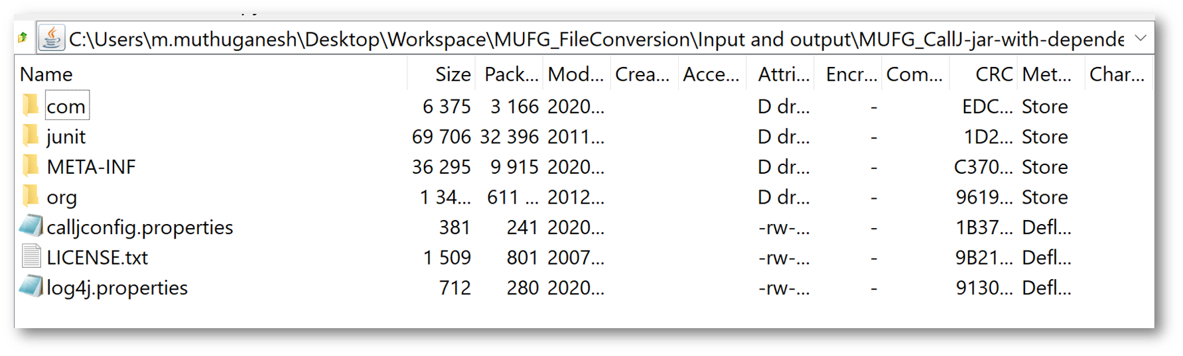The width and height of the screenshot is (1183, 356).
Task: Select the LICENSE.txt file name
Action: (x=98, y=257)
